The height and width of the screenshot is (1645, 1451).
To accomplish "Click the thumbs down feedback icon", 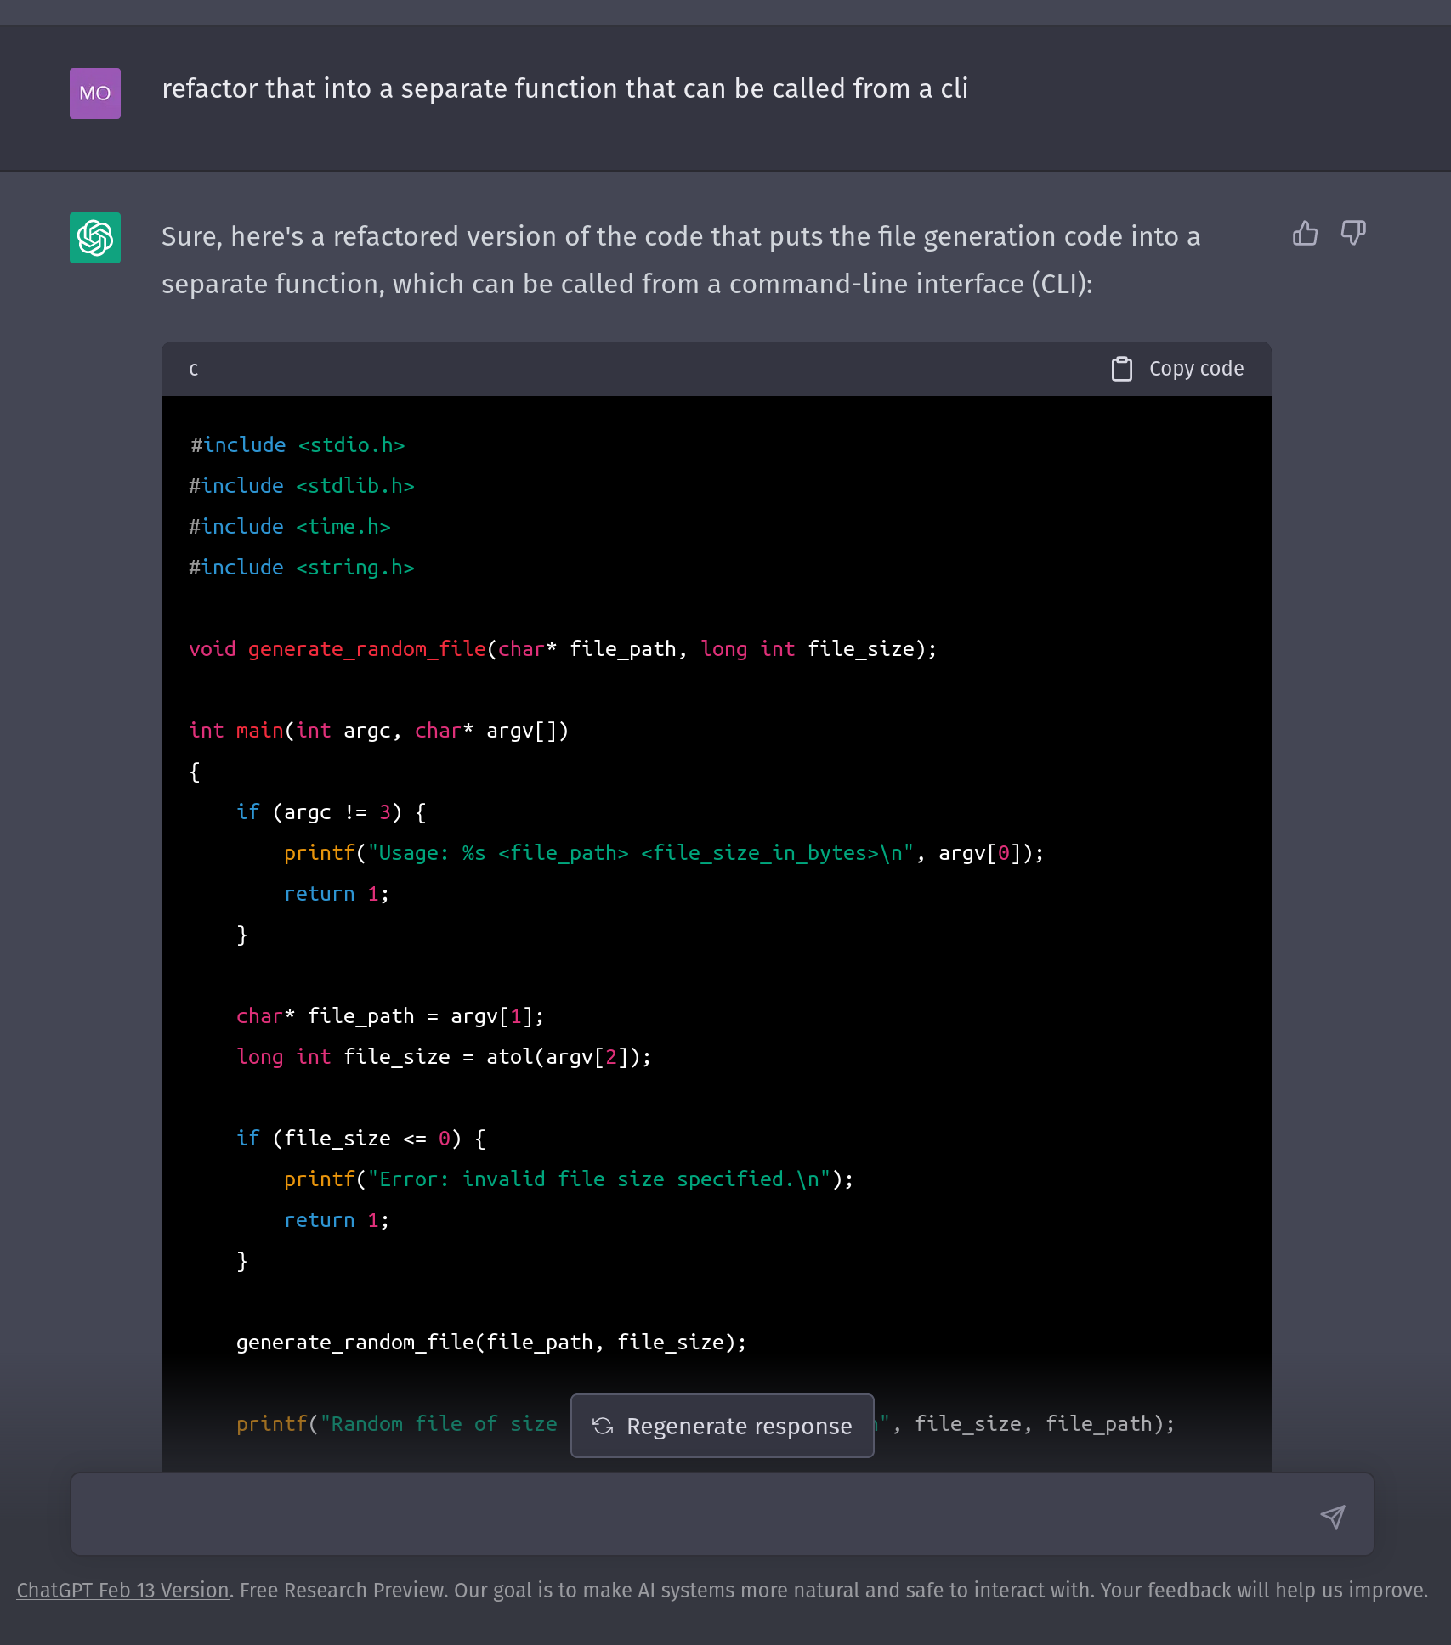I will pos(1353,233).
